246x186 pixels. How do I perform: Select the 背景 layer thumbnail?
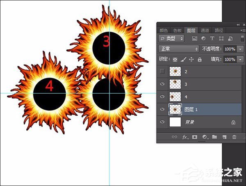tap(175, 122)
